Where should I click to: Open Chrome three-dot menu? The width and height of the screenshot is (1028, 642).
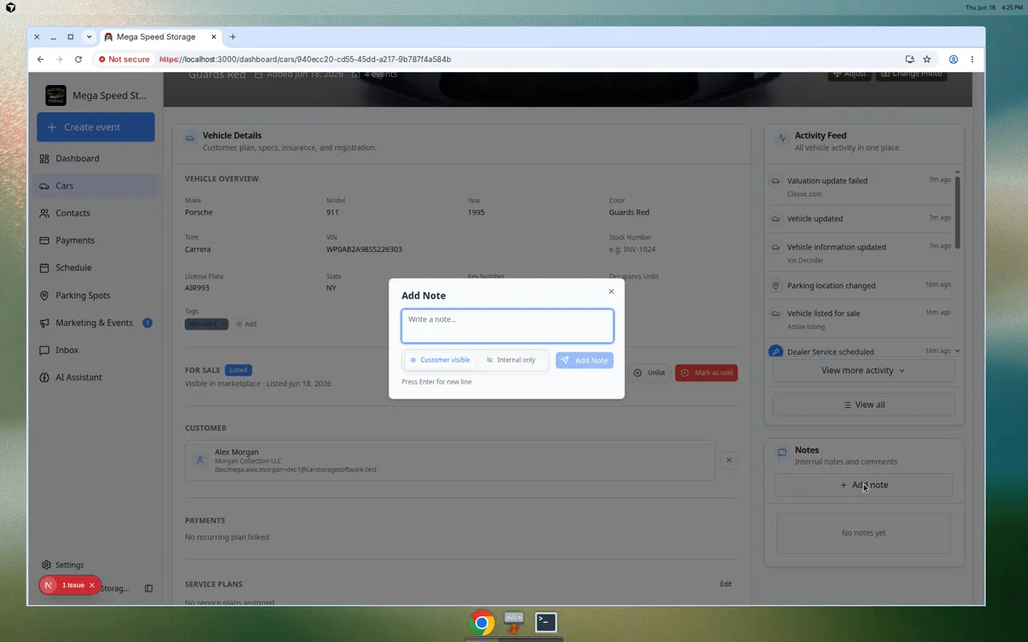pos(972,59)
